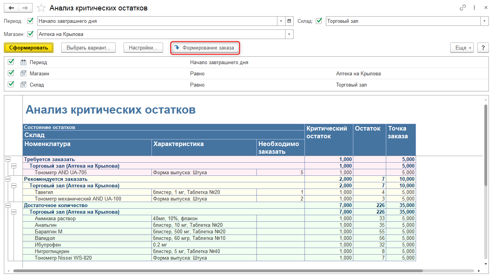Click the Магазин row filter icon
This screenshot has height=277, width=492.
(x=23, y=73)
